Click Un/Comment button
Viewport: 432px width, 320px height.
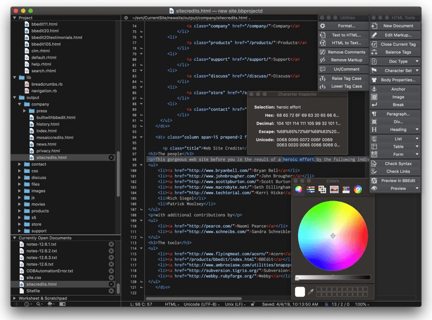click(343, 69)
